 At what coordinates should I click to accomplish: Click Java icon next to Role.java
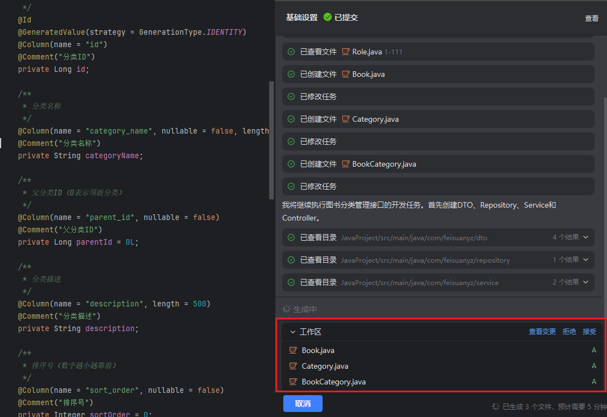pyautogui.click(x=346, y=52)
